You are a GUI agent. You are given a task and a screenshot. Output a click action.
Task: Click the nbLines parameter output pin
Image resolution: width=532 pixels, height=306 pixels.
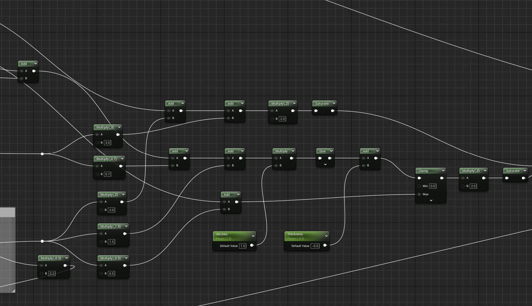click(252, 245)
